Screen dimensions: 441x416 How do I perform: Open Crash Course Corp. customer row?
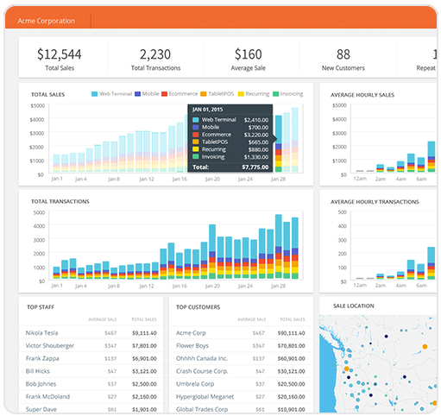pyautogui.click(x=241, y=371)
